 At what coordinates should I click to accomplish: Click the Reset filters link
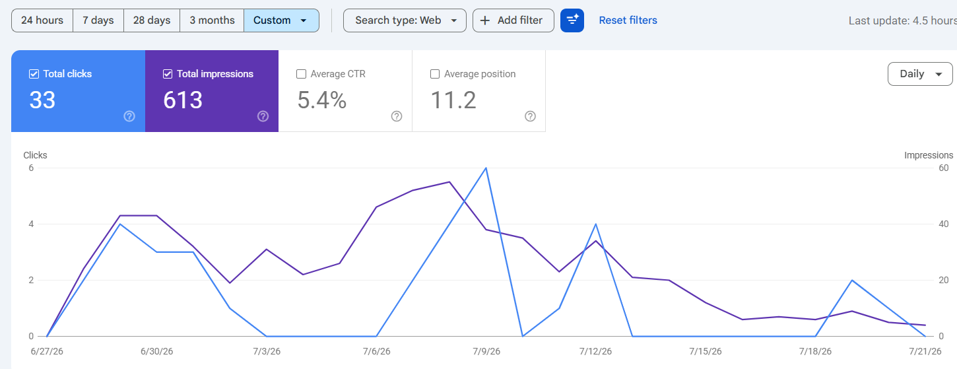pyautogui.click(x=628, y=20)
